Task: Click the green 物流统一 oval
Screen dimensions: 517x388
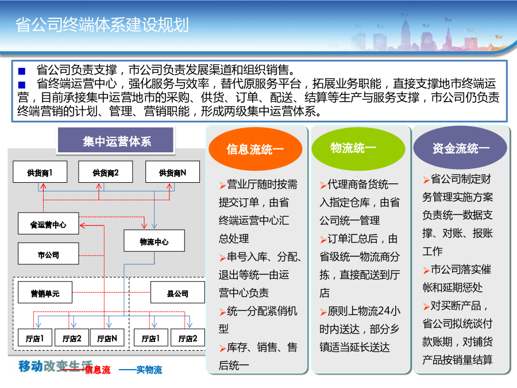Action: click(x=358, y=148)
